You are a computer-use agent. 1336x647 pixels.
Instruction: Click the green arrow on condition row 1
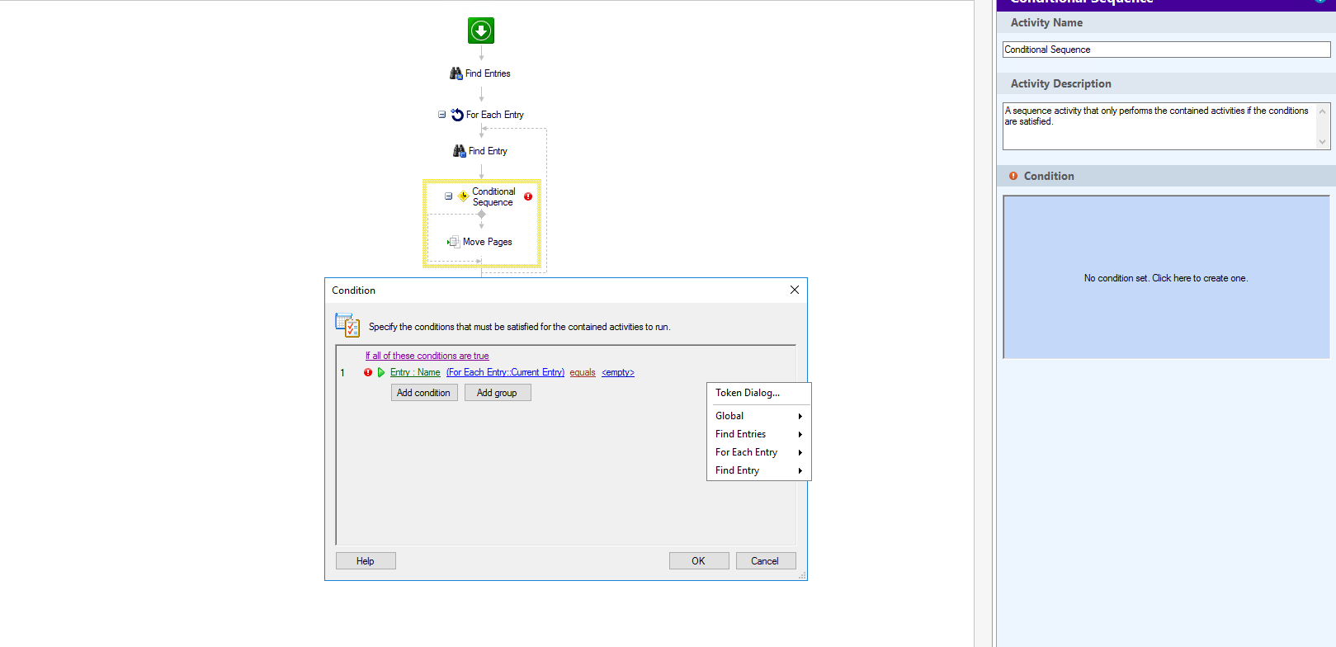point(381,372)
